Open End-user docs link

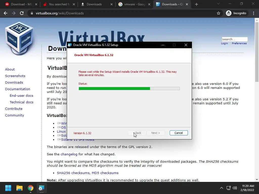click(21, 96)
